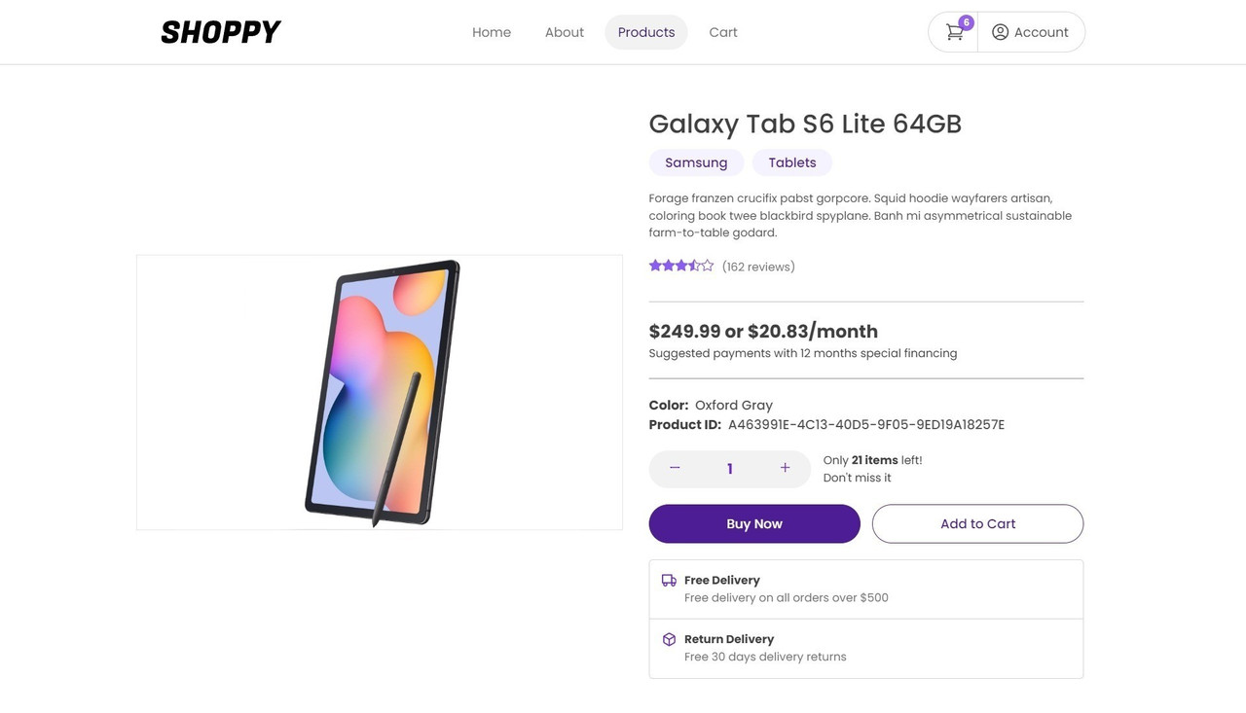Click the SHOPPY logo
The width and height of the screenshot is (1246, 713).
click(221, 31)
